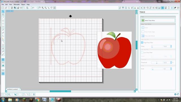Select the Eraser tool in left toolbar
181x102 pixels.
click(3, 51)
